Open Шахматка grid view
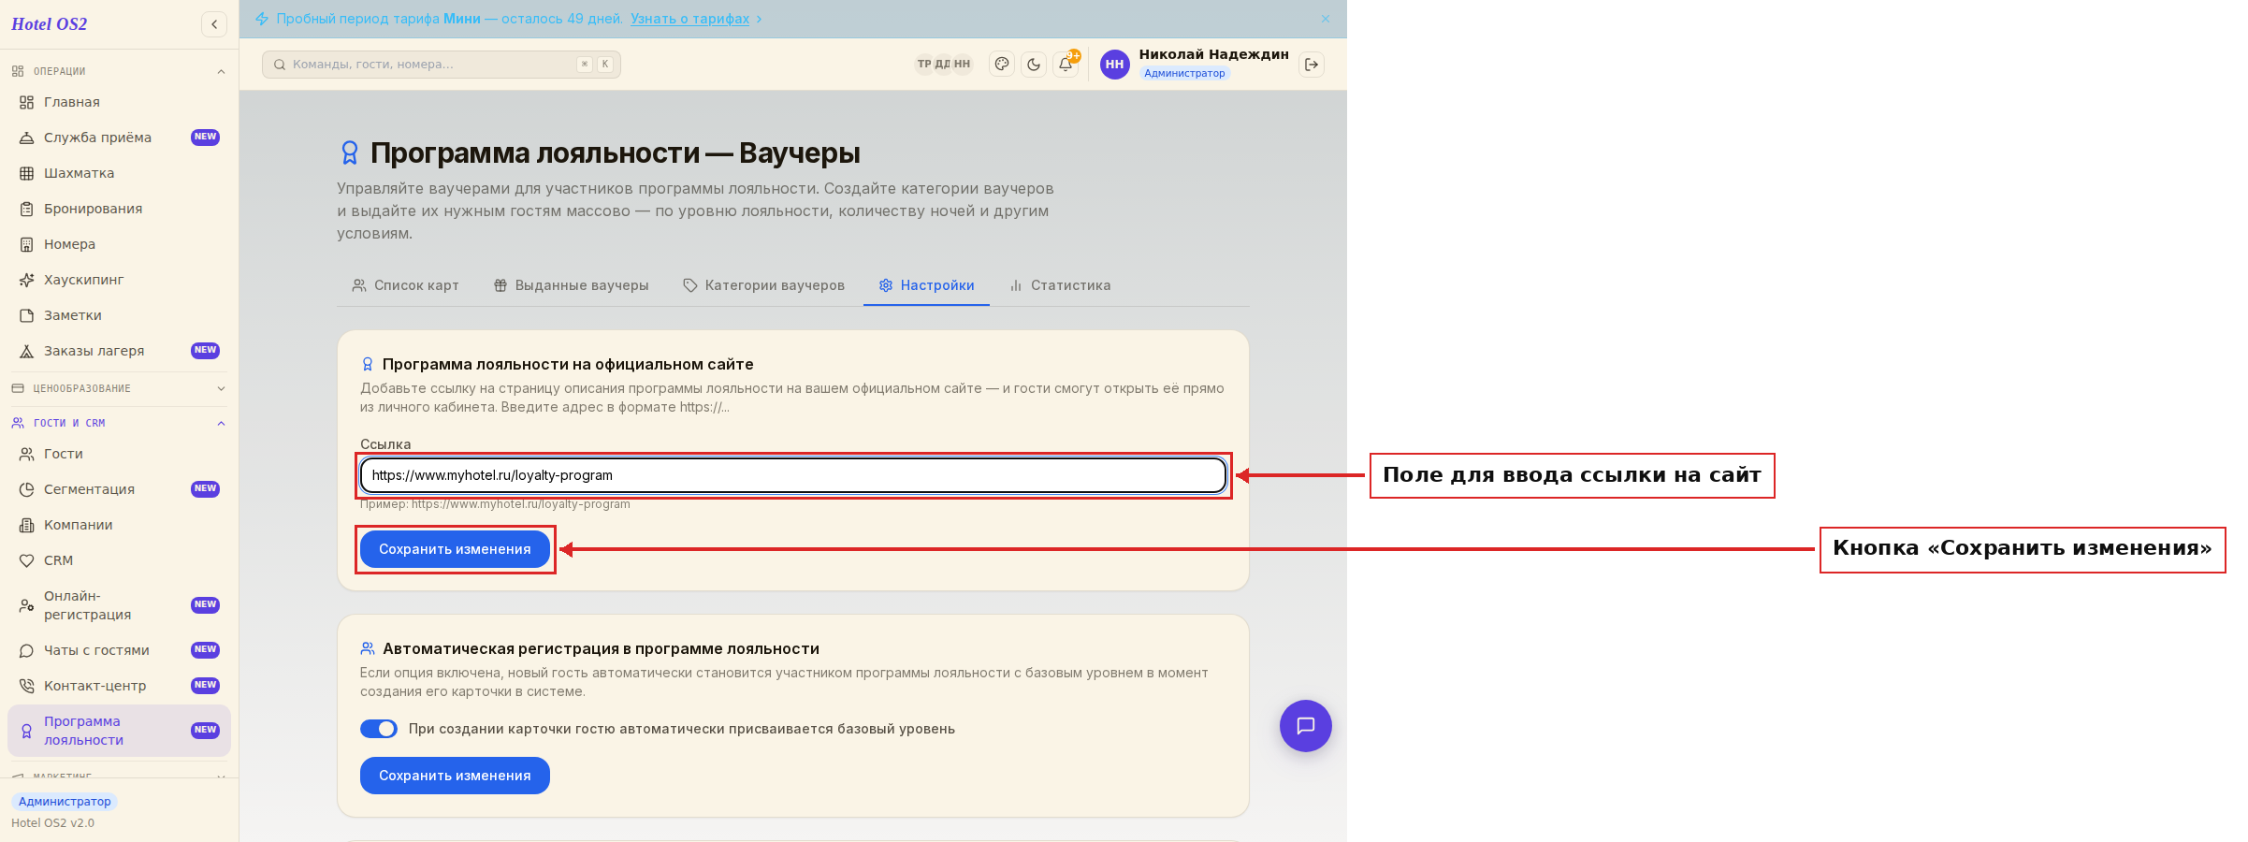Viewport: 2248px width, 842px height. 119,173
